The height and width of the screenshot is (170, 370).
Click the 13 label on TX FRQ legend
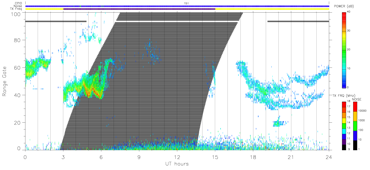(x=349, y=128)
